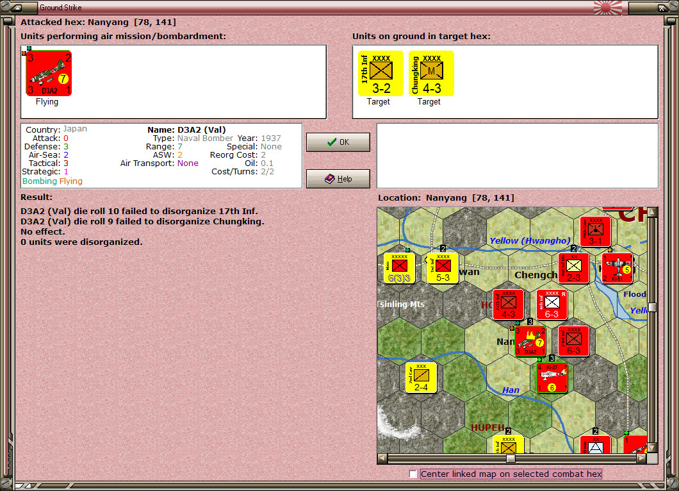This screenshot has width=679, height=491.
Task: Click '0 units were disorganized.' text
Action: (81, 242)
